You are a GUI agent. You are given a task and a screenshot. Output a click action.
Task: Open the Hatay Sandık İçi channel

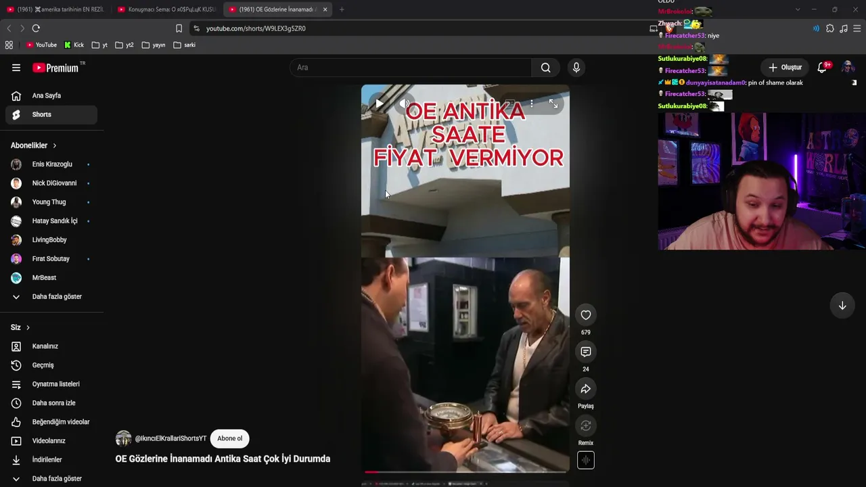click(51, 221)
